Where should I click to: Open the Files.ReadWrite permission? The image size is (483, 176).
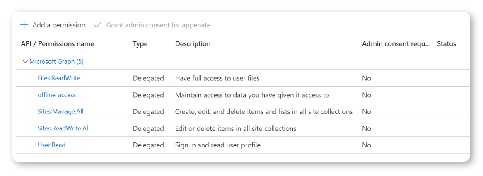59,78
